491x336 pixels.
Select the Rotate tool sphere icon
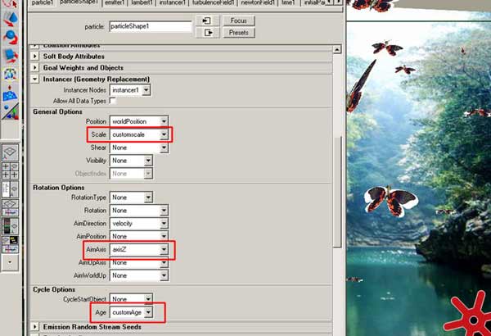[11, 37]
